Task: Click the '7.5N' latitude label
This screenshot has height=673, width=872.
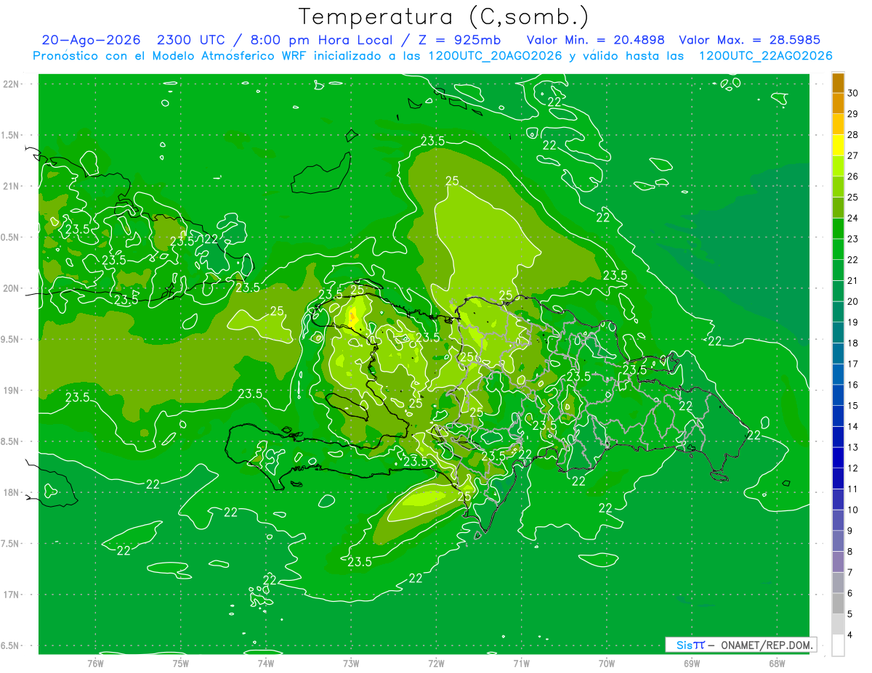Action: (x=11, y=544)
